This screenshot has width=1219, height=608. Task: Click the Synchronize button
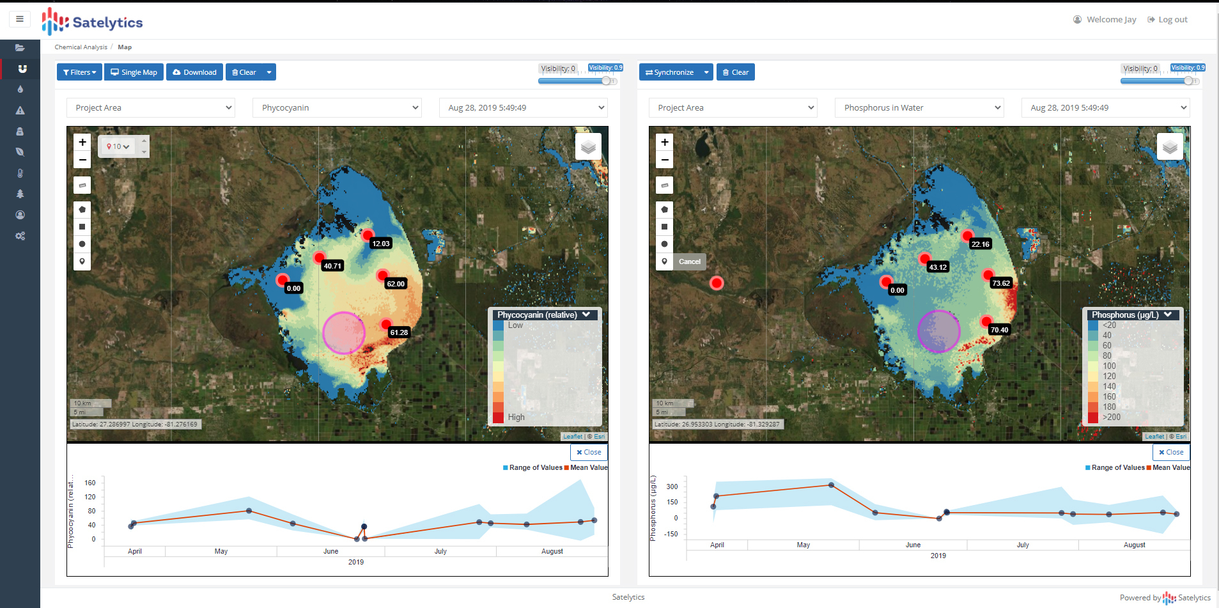point(669,72)
